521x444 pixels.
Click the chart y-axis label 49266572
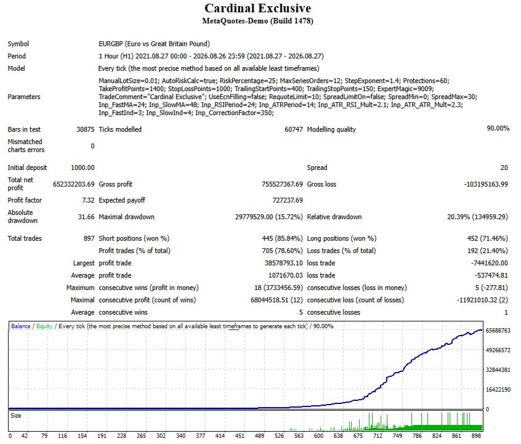pos(498,350)
